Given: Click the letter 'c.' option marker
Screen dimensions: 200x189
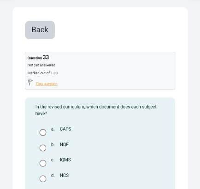Looking at the screenshot, I should 53,160.
